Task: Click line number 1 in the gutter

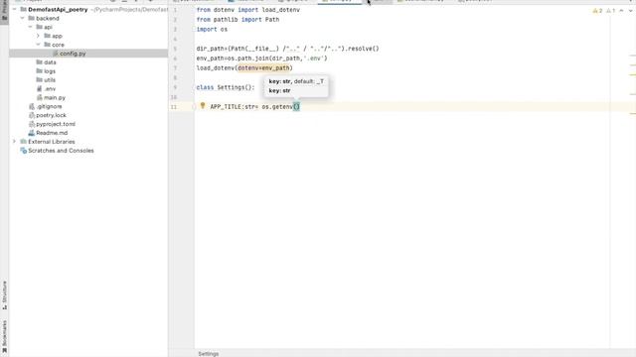Action: [175, 10]
